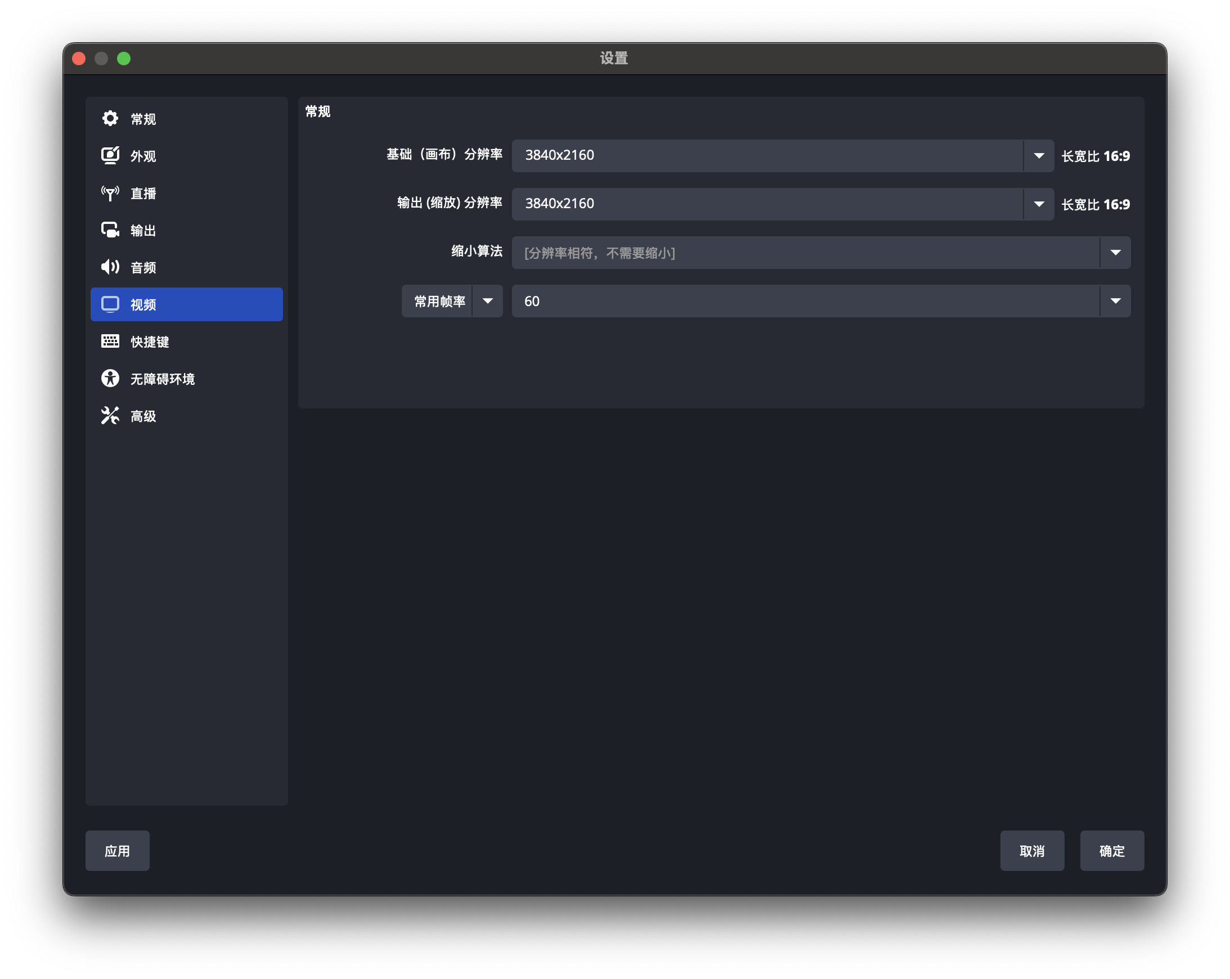Expand the 输出 (缩放) 分辨率 dropdown arrow

pos(1038,204)
